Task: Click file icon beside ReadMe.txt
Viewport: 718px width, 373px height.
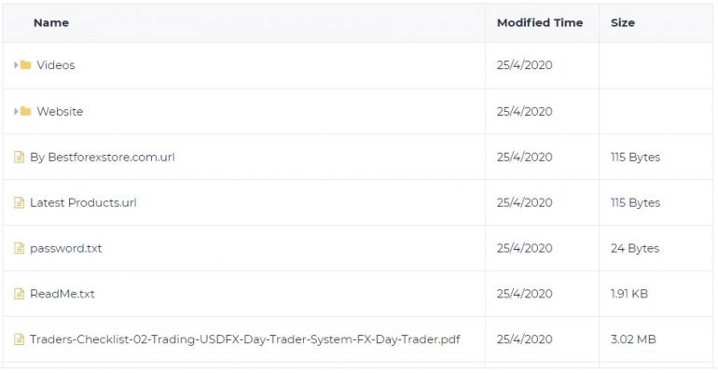Action: click(19, 294)
